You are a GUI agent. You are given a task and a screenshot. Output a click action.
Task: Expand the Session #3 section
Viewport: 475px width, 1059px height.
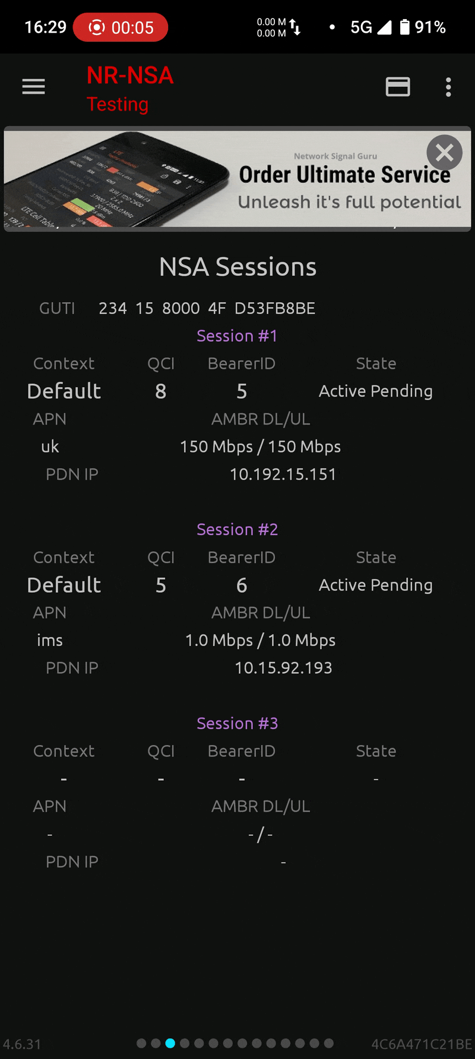pyautogui.click(x=237, y=724)
